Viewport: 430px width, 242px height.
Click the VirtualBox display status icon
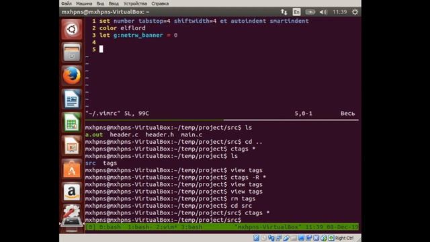(301, 238)
